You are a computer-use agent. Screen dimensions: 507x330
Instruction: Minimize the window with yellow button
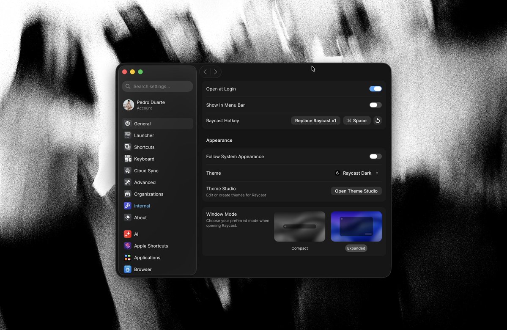[x=132, y=72]
